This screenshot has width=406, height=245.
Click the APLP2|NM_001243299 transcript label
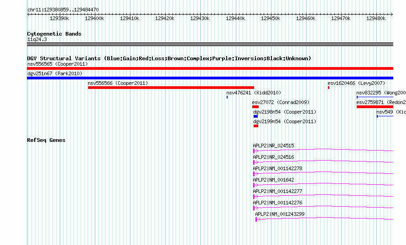[280, 214]
